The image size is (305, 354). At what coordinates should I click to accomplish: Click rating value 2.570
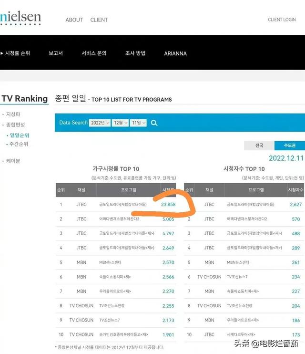point(168,262)
